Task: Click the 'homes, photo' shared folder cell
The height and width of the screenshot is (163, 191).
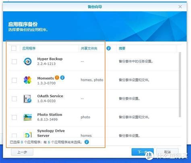Action: 92,80
